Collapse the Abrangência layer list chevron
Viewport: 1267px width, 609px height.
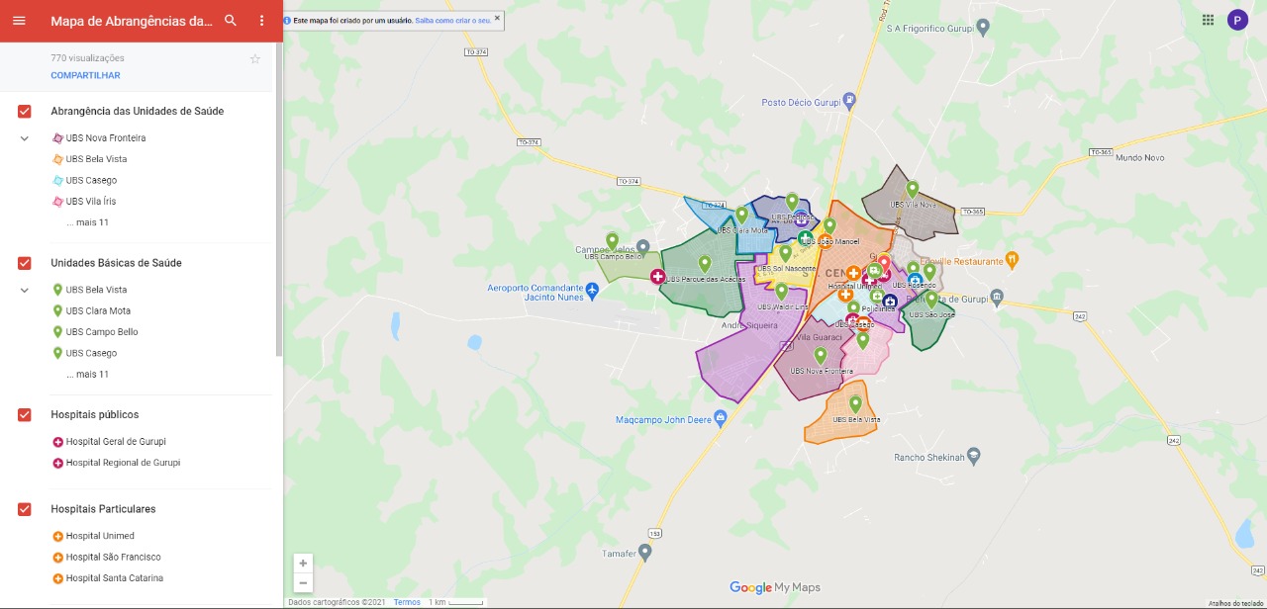click(x=25, y=138)
